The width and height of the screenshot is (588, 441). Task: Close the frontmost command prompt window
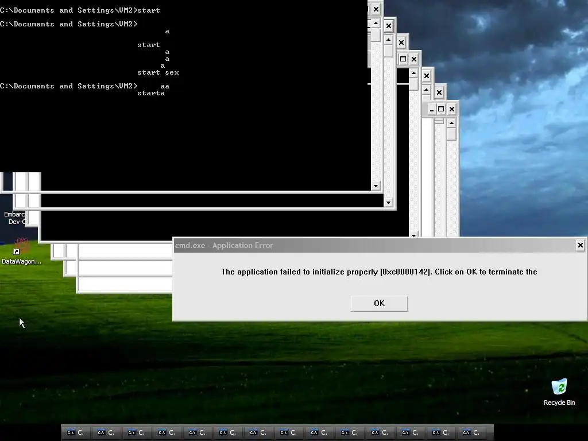pyautogui.click(x=376, y=9)
